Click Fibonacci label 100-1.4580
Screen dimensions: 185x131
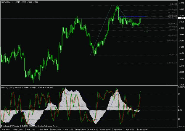[173, 27]
